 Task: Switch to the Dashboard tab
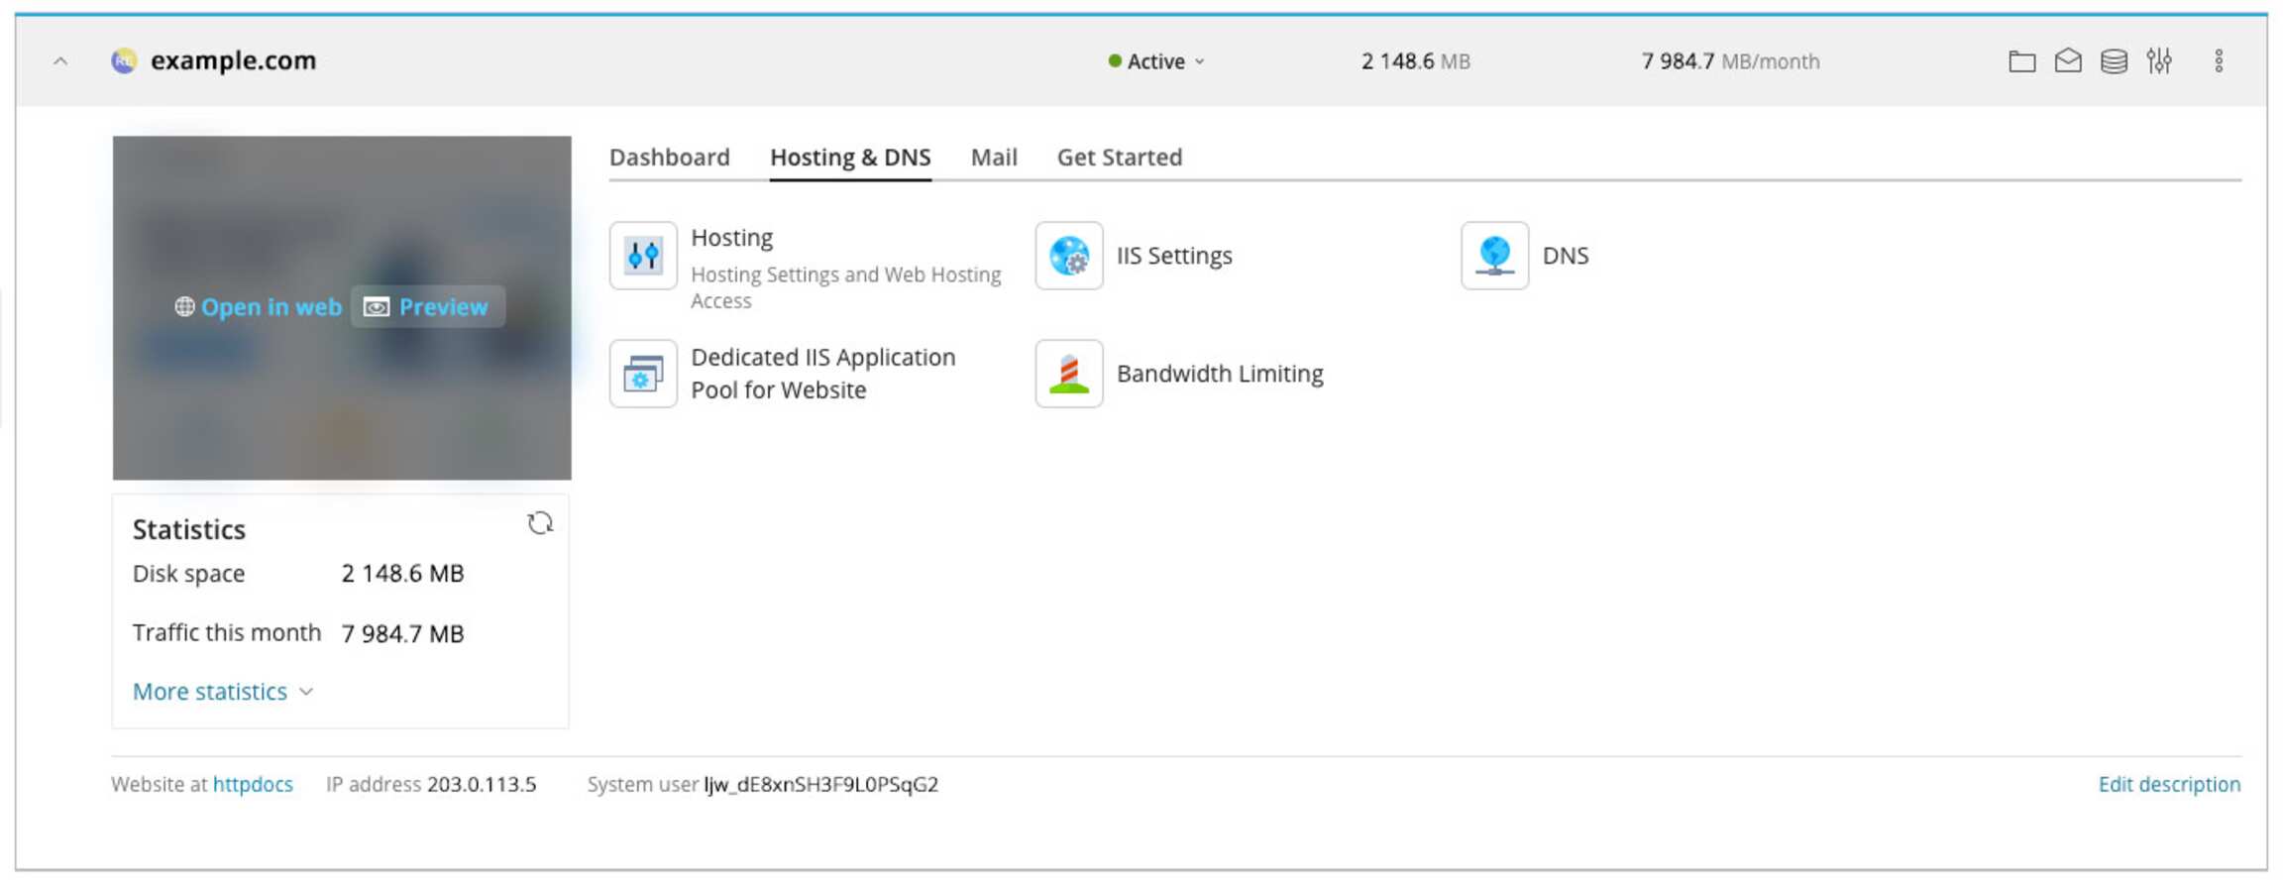point(669,158)
